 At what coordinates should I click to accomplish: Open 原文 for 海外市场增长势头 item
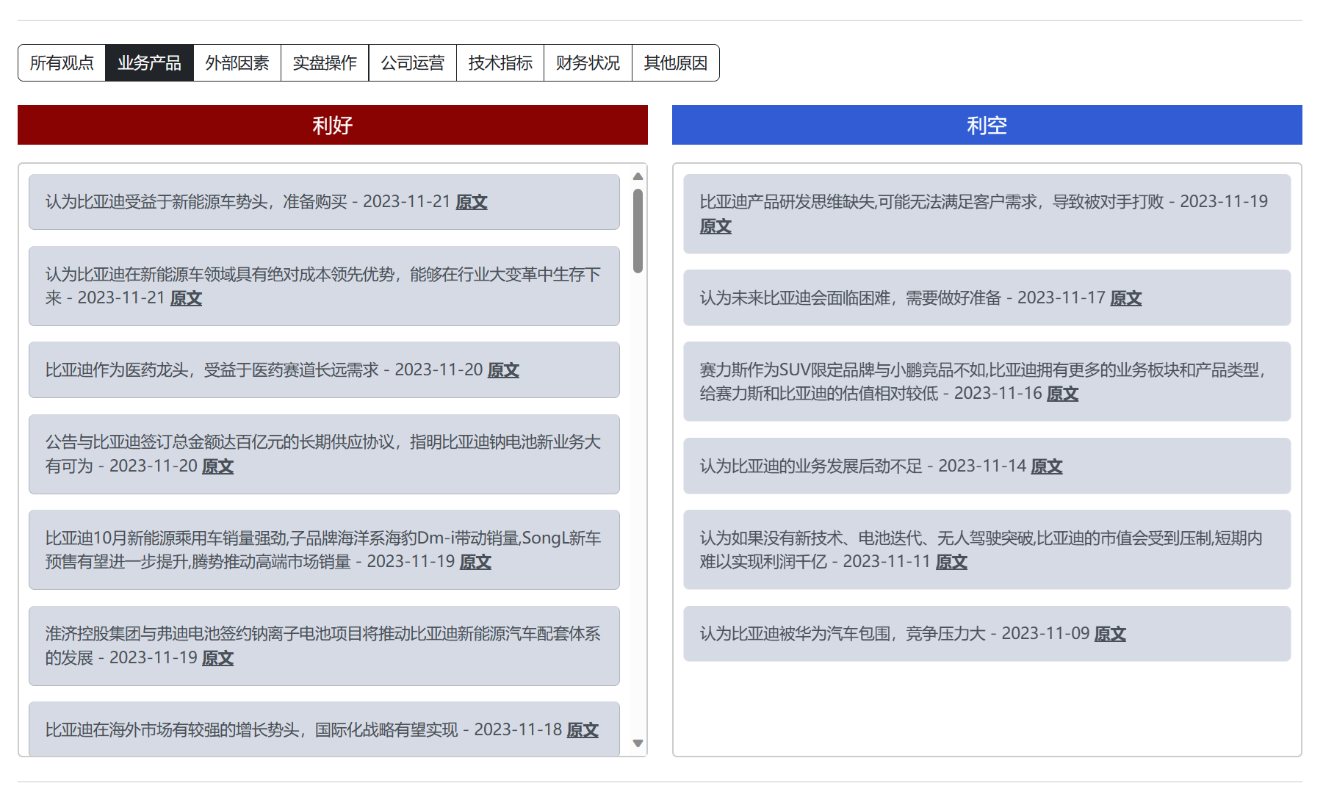[583, 730]
